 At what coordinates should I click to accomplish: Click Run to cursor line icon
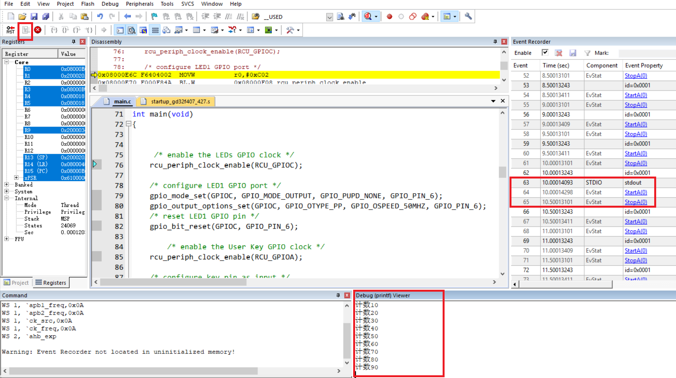click(89, 30)
